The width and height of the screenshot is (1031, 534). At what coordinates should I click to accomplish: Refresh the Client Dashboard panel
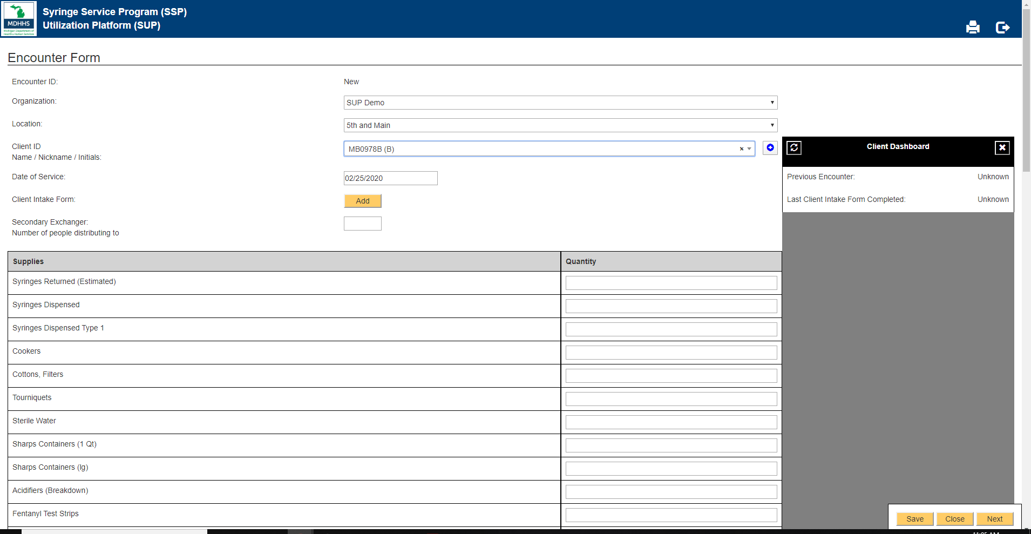pos(794,147)
